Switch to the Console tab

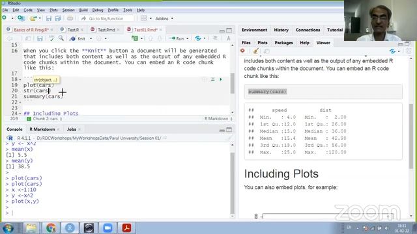click(14, 129)
